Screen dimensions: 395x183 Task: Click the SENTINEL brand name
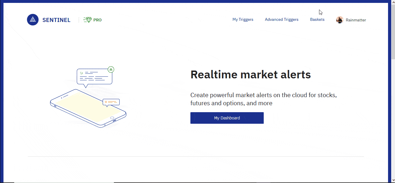[x=57, y=20]
